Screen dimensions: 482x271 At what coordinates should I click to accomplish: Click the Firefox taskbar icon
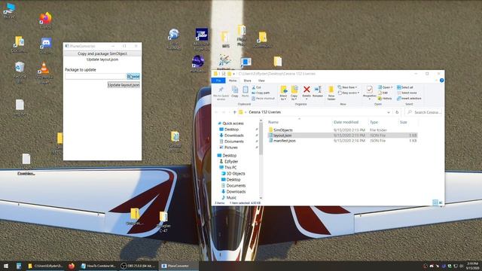(72, 266)
